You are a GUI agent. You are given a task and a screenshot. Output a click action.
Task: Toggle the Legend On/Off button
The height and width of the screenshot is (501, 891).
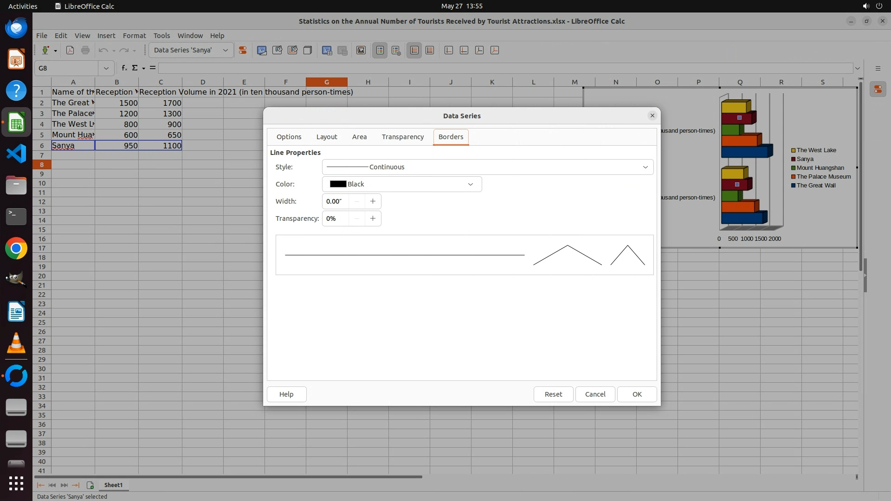pos(380,51)
